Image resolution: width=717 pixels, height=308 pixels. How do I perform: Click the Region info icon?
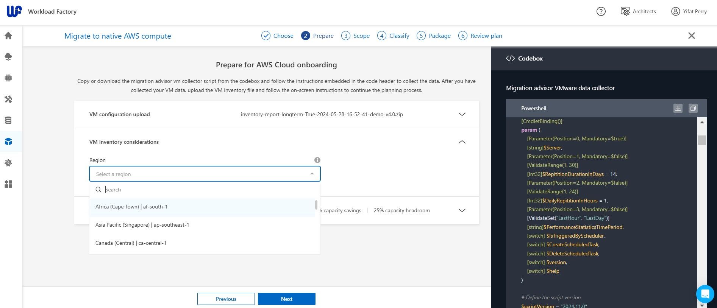click(x=317, y=160)
